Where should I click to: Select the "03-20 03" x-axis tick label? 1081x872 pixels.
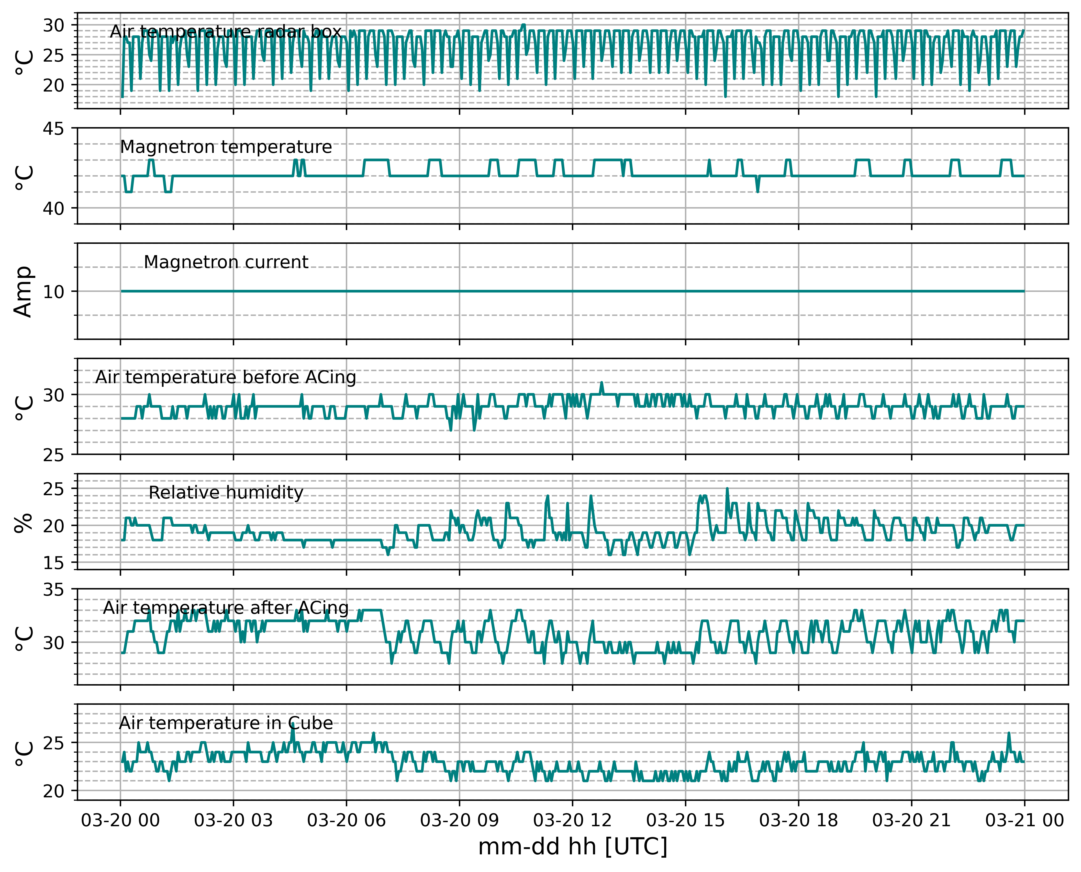(x=233, y=820)
